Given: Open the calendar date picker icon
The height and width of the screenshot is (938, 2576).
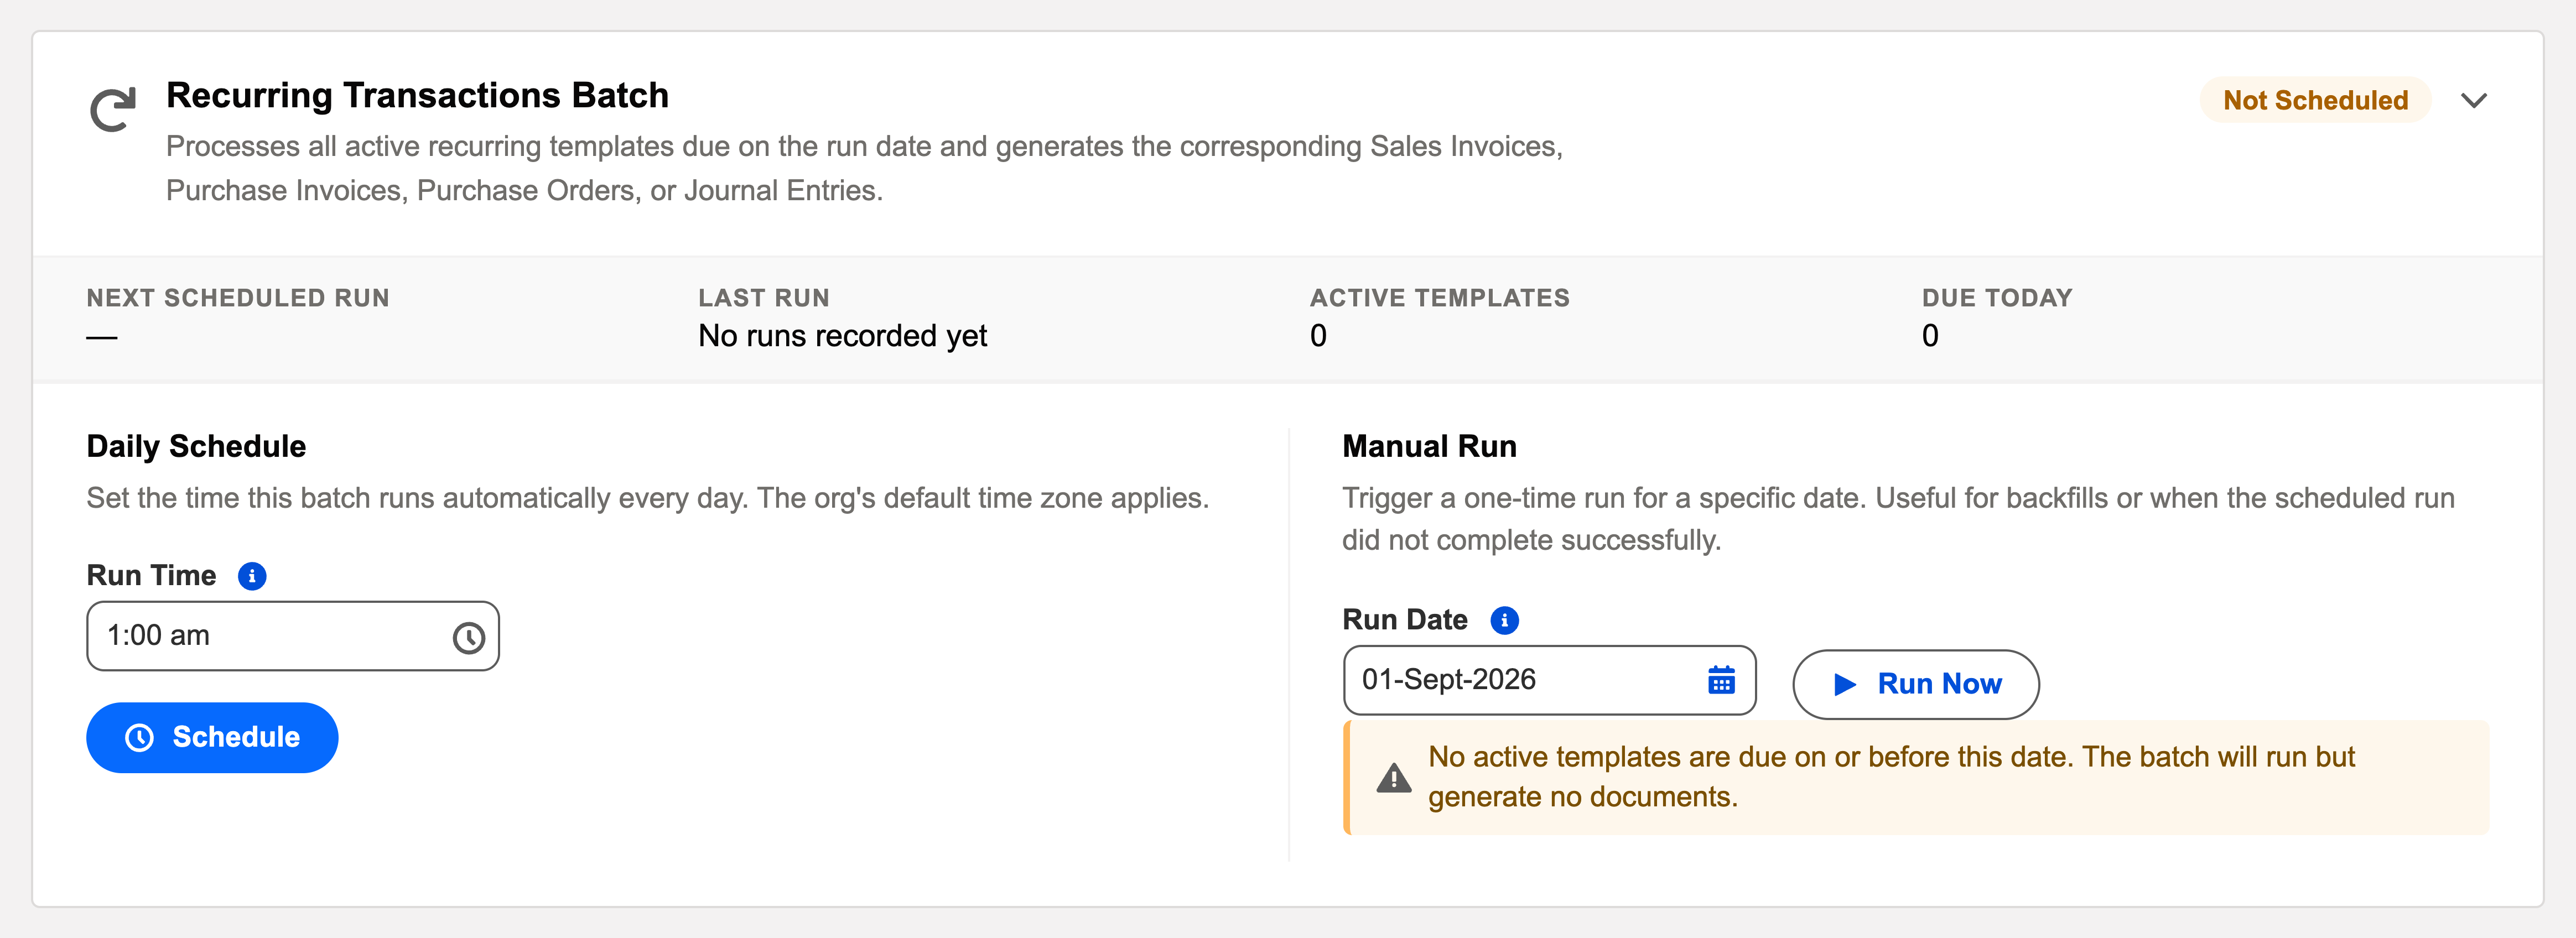Looking at the screenshot, I should pyautogui.click(x=1721, y=681).
